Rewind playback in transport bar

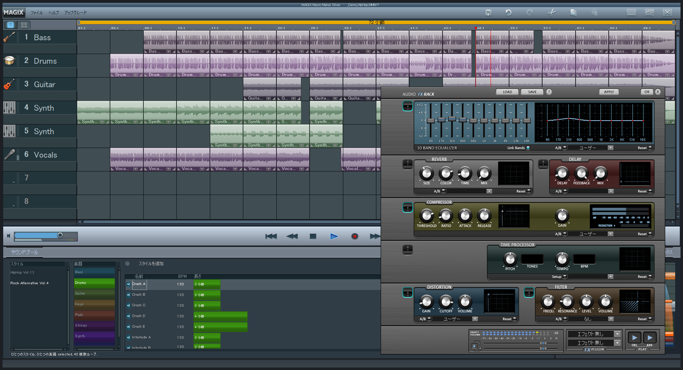coord(292,236)
